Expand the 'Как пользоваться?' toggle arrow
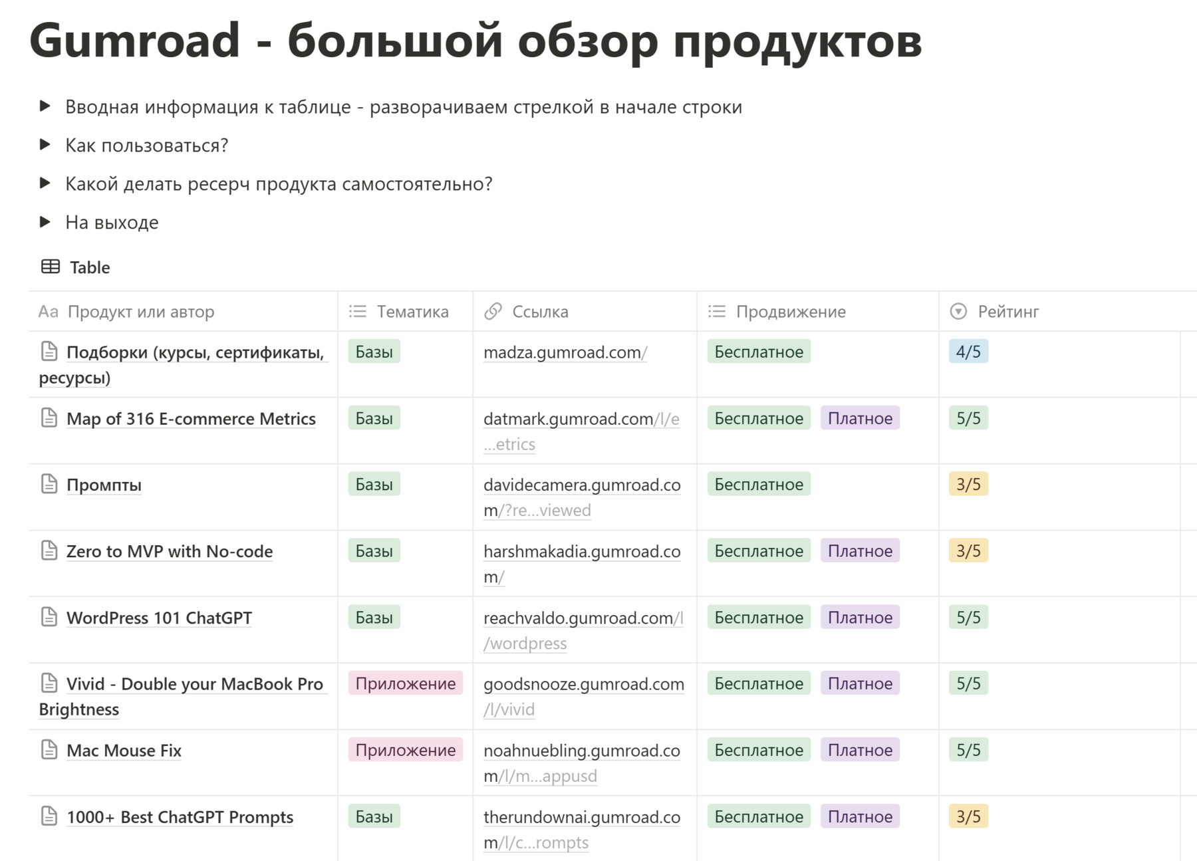This screenshot has height=861, width=1197. [x=45, y=145]
